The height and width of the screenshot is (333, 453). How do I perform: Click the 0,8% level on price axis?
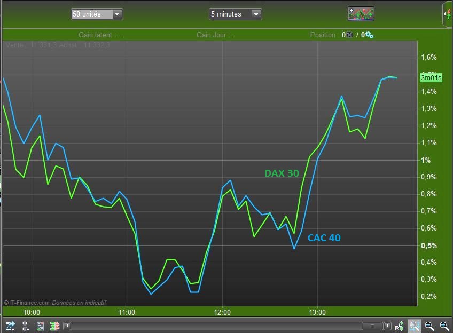pos(429,194)
